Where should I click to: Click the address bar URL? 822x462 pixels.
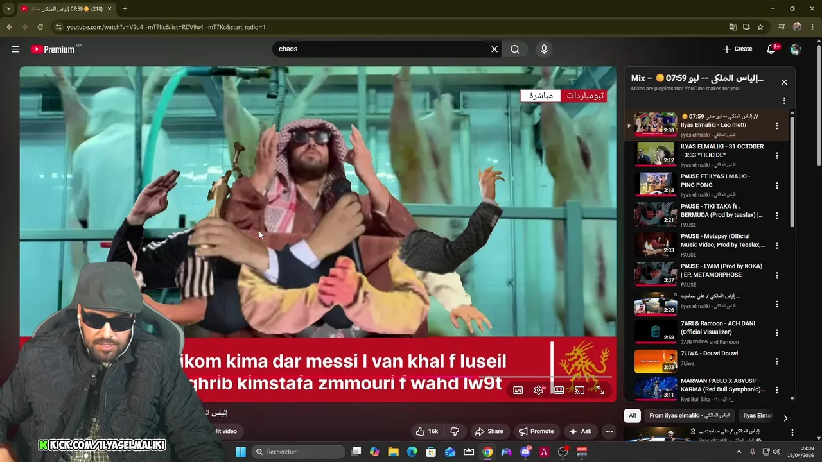click(166, 27)
